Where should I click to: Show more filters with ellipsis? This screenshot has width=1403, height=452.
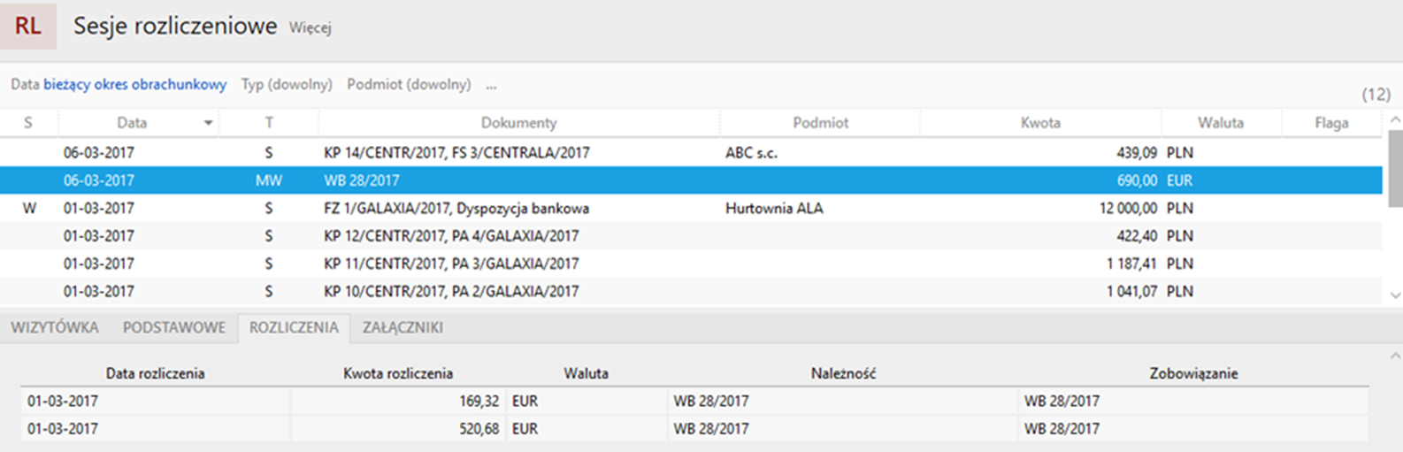tap(491, 85)
